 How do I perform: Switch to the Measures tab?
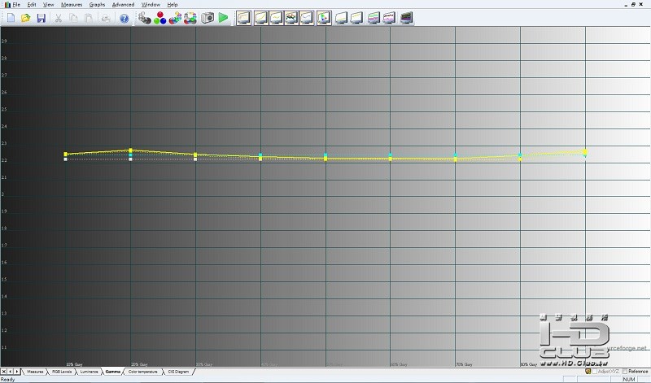click(x=35, y=372)
